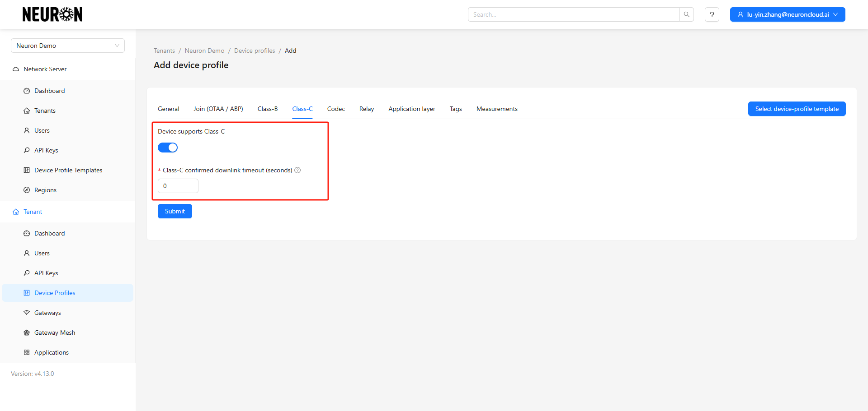
Task: Open Tenants in sidebar
Action: coord(68,111)
